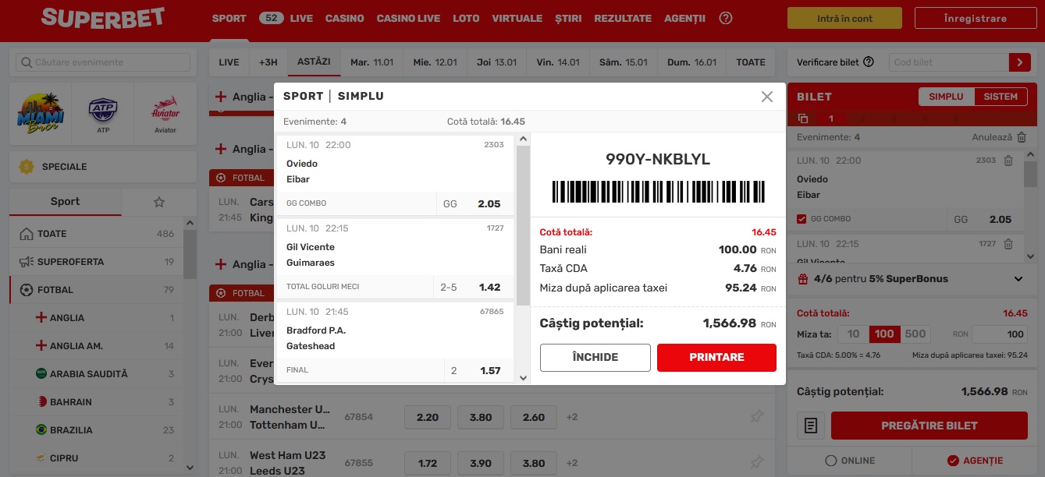
Task: Select the Agenție radio option
Action: pos(952,461)
